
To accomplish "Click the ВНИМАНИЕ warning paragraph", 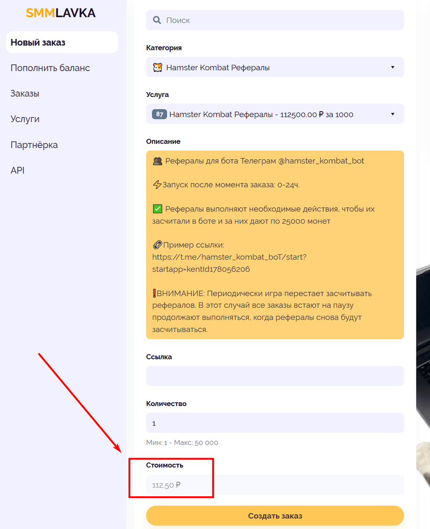I will (x=262, y=311).
